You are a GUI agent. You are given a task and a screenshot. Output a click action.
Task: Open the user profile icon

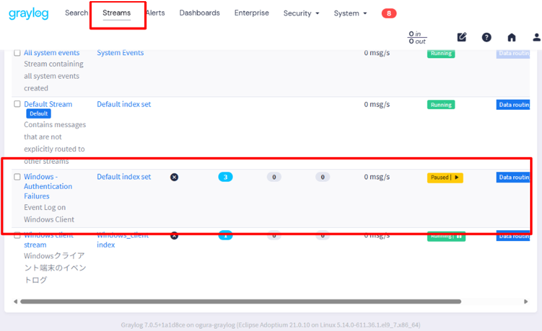click(x=536, y=37)
